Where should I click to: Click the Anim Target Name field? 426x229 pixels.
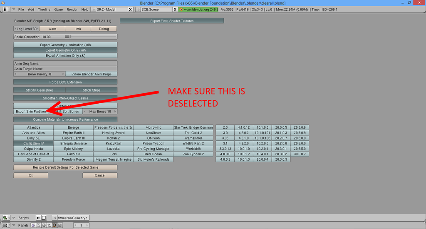tap(65, 69)
